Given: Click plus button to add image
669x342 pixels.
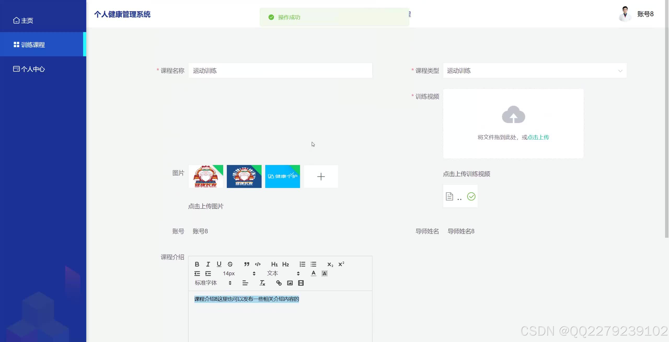Looking at the screenshot, I should point(321,176).
